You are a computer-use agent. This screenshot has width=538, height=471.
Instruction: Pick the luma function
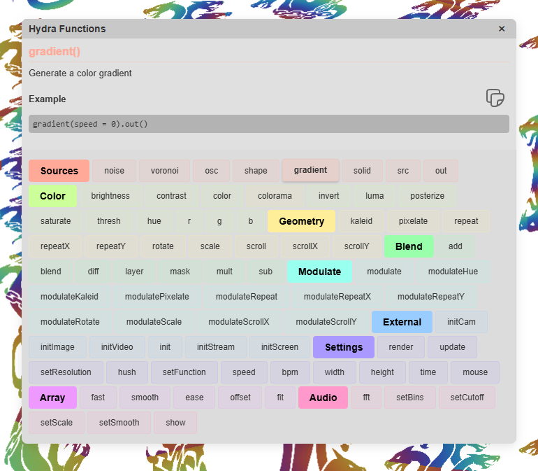[375, 196]
